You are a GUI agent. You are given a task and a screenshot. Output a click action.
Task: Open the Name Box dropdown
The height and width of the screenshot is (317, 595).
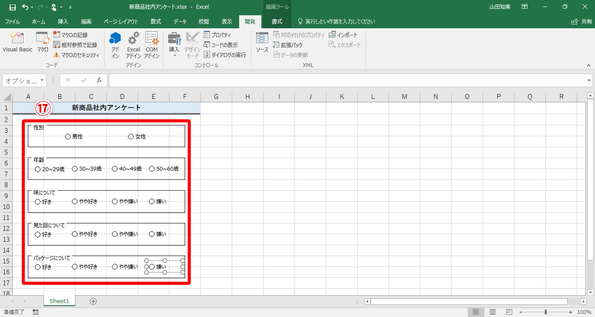click(x=42, y=81)
